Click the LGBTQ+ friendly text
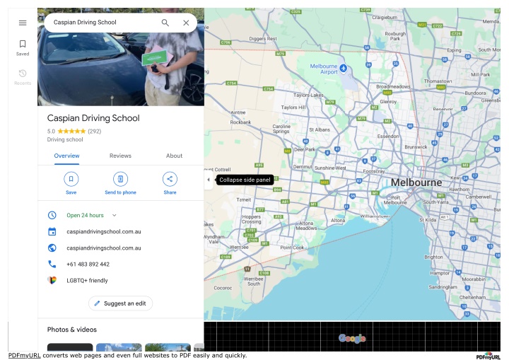509x360 pixels. 87,280
